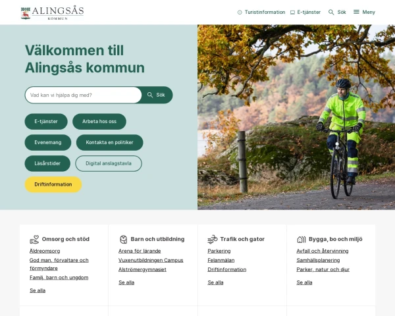Open the Arbeta hos oss button

pos(99,121)
